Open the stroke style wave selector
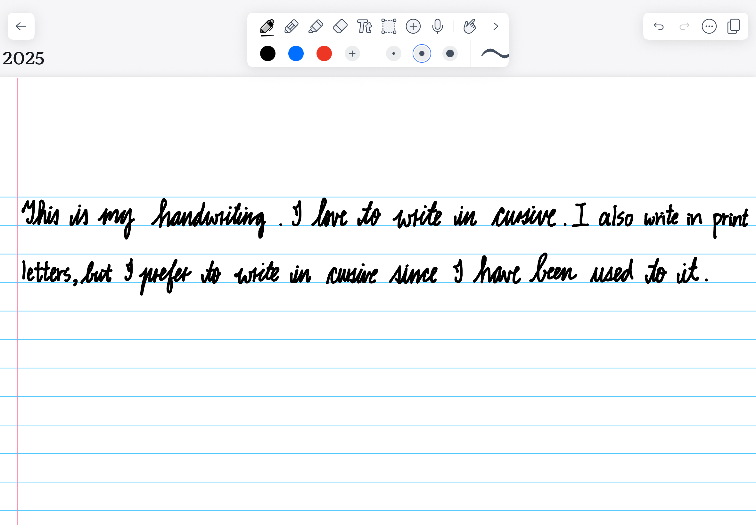The width and height of the screenshot is (756, 525). (494, 53)
